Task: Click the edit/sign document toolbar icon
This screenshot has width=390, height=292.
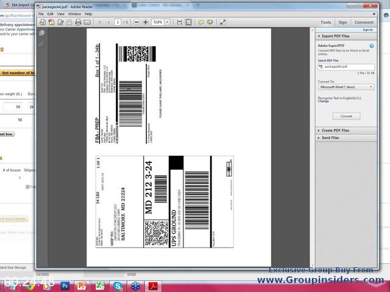Action: click(x=60, y=22)
